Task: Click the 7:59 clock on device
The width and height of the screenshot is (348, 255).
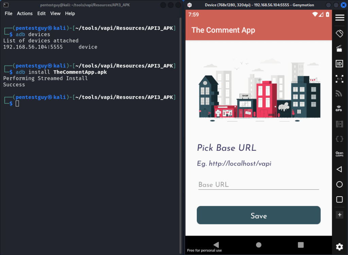Action: pos(193,15)
